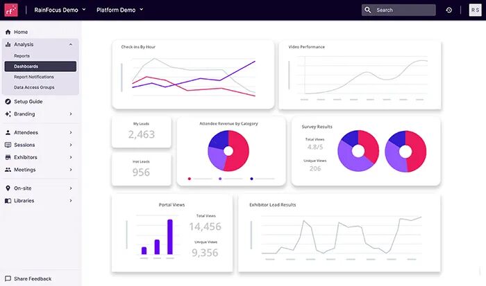Click the Search input field
This screenshot has width=486, height=286.
[x=399, y=10]
